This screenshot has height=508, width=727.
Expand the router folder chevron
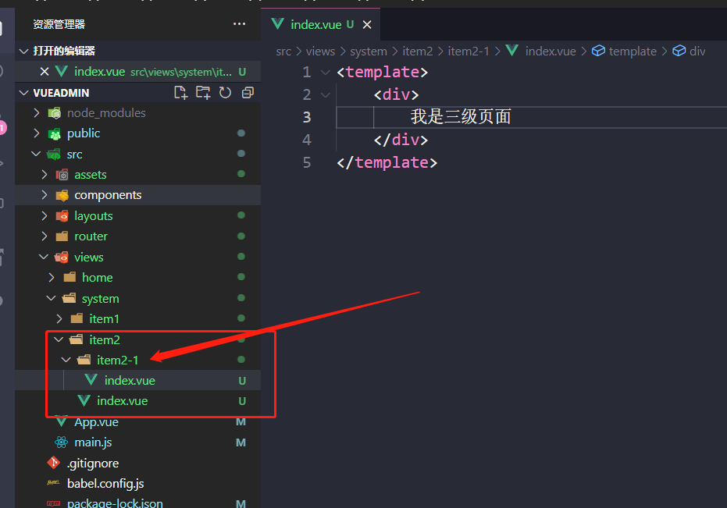coord(44,236)
